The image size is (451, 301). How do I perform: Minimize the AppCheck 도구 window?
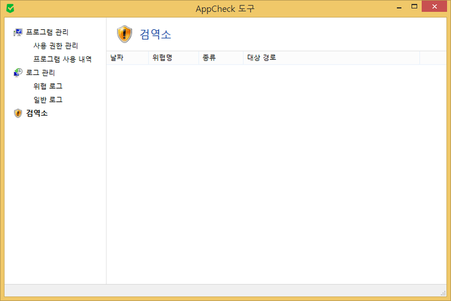click(399, 7)
